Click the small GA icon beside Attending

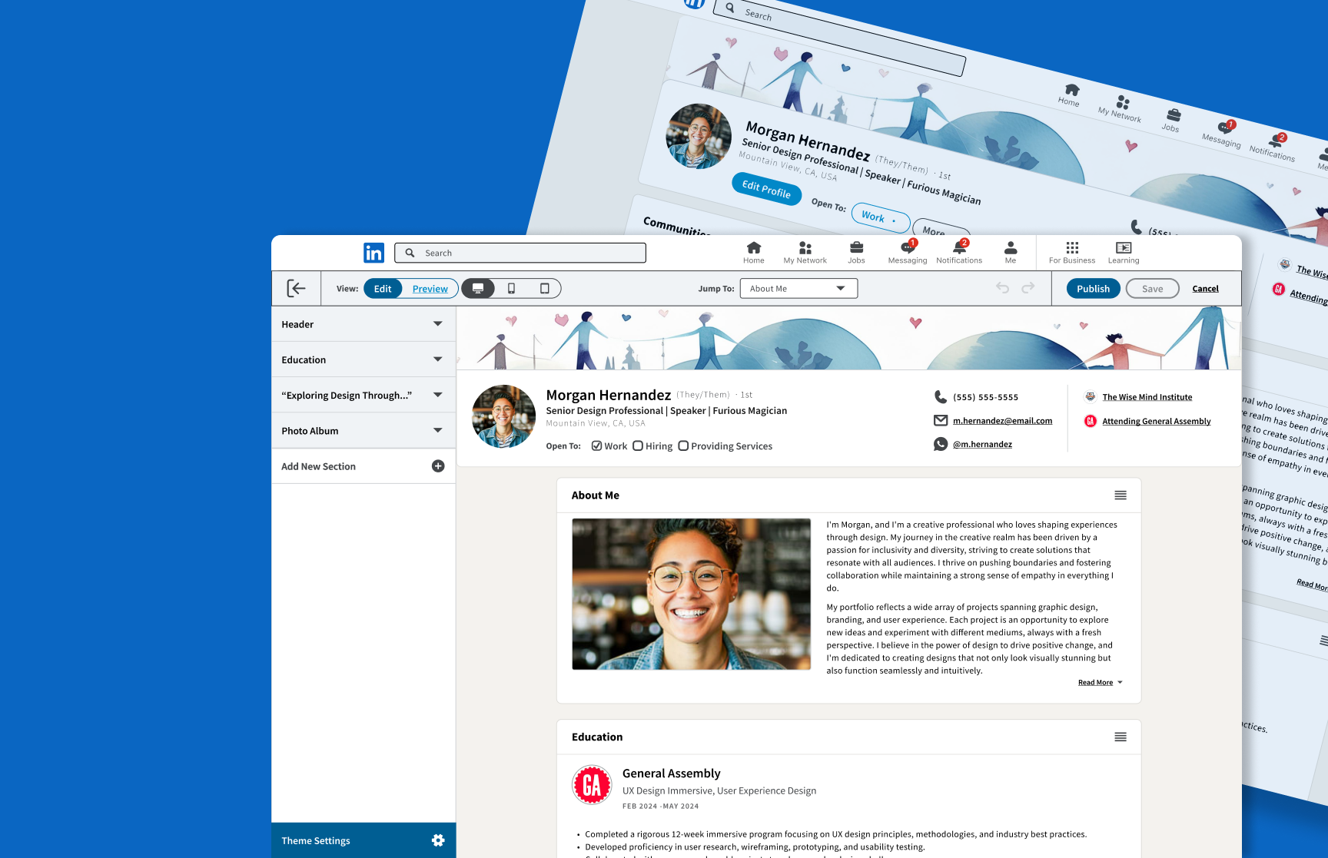click(x=1090, y=420)
